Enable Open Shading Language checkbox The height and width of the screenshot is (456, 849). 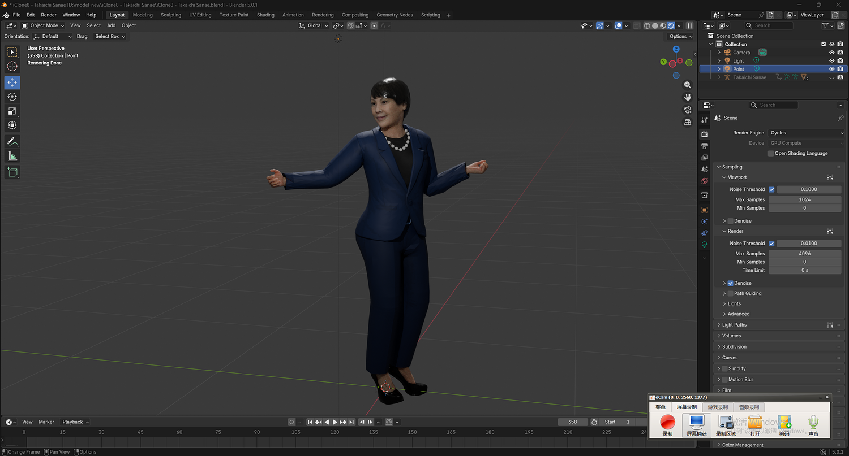[771, 153]
